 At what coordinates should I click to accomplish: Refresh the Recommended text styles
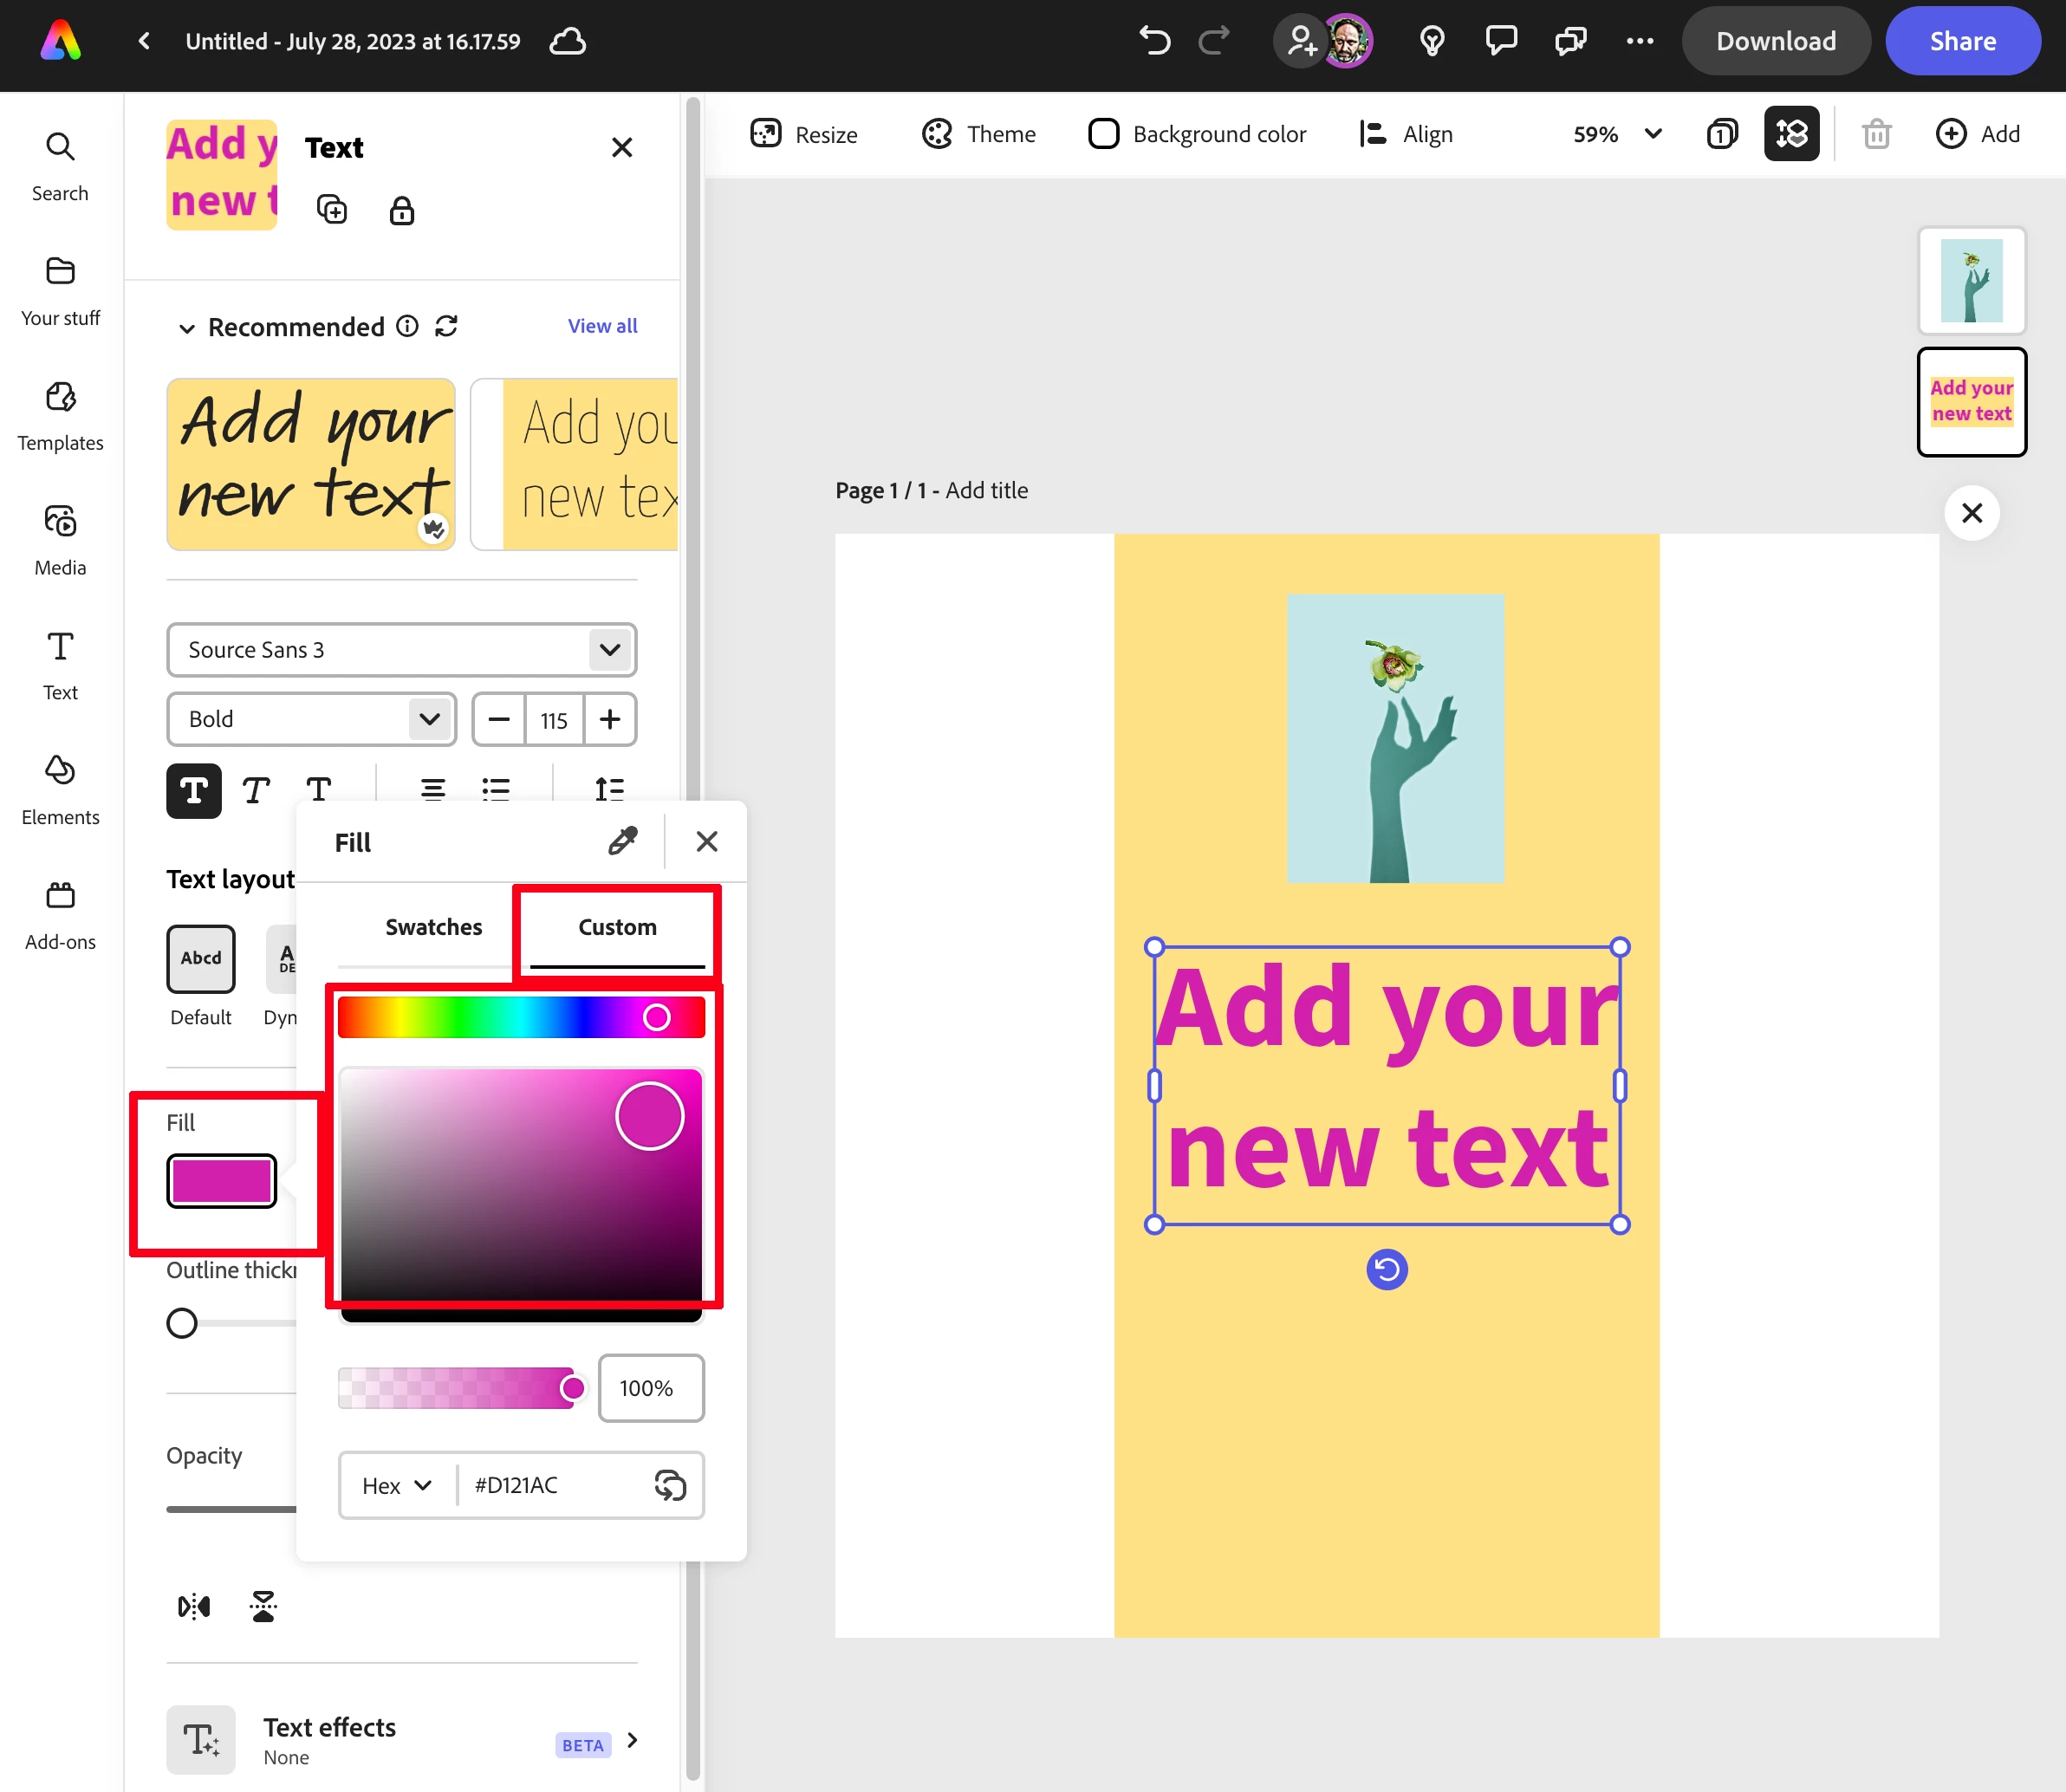(x=446, y=326)
